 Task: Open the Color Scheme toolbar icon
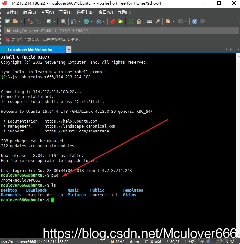point(74,21)
